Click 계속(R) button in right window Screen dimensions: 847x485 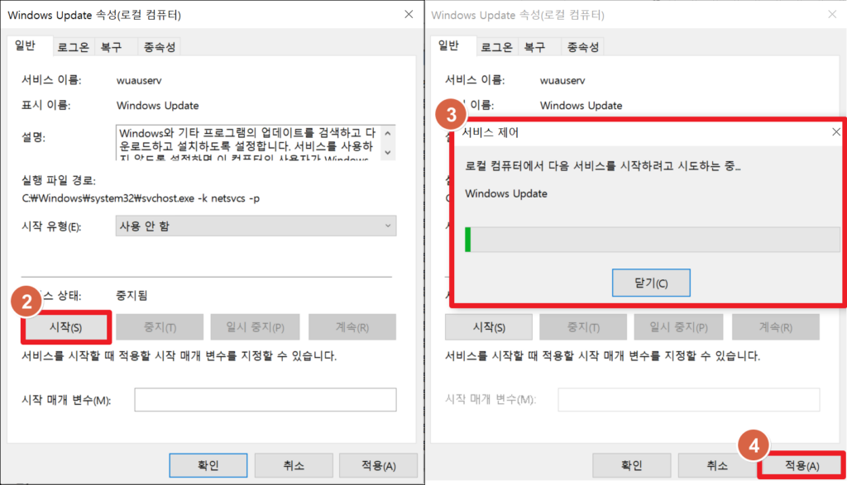[776, 327]
